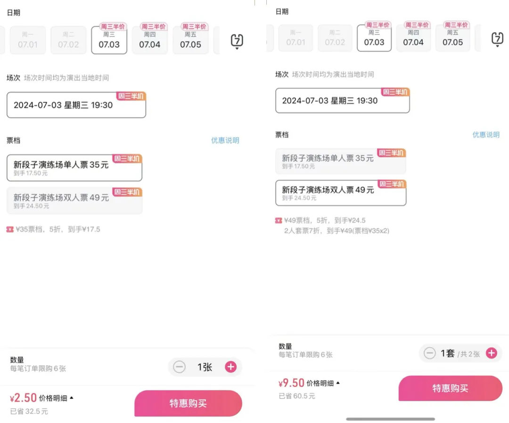The height and width of the screenshot is (423, 509).
Task: Open the calendar icon in left panel
Action: click(x=237, y=41)
